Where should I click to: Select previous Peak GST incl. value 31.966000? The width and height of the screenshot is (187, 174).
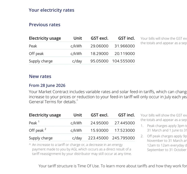[125, 46]
